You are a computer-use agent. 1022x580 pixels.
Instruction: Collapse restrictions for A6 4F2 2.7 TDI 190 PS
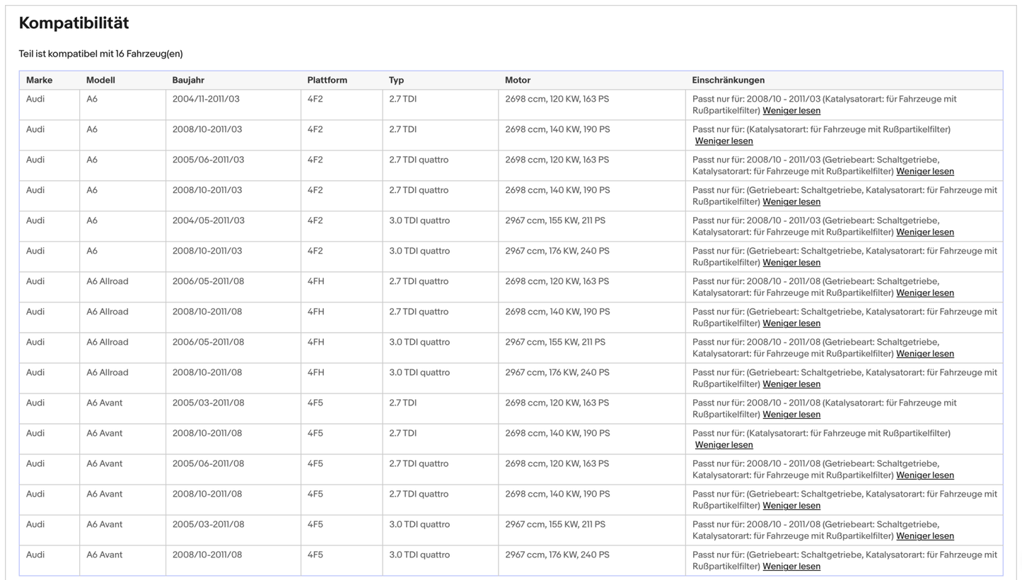point(724,141)
